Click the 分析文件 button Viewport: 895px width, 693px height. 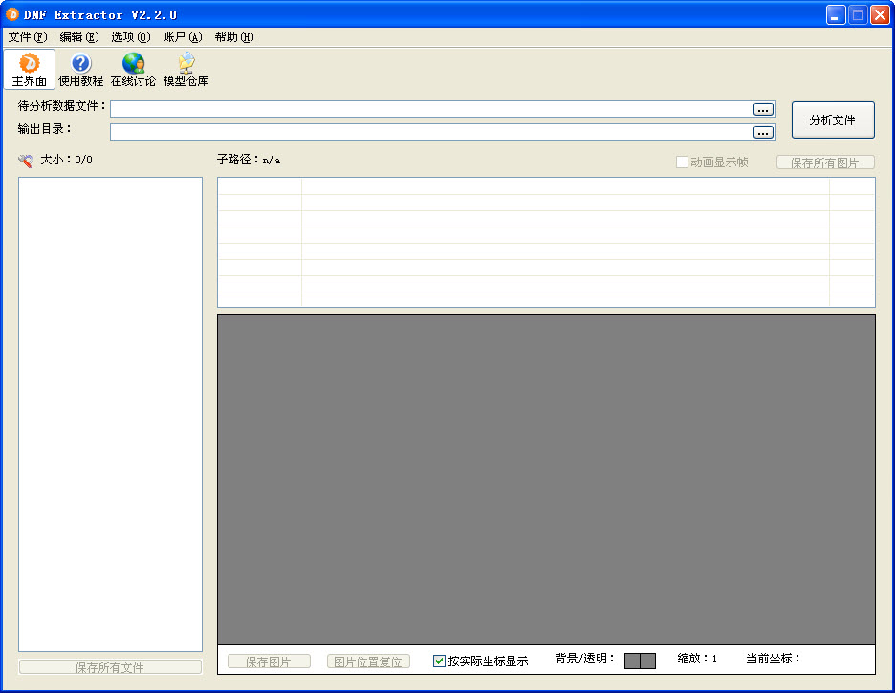[x=833, y=120]
